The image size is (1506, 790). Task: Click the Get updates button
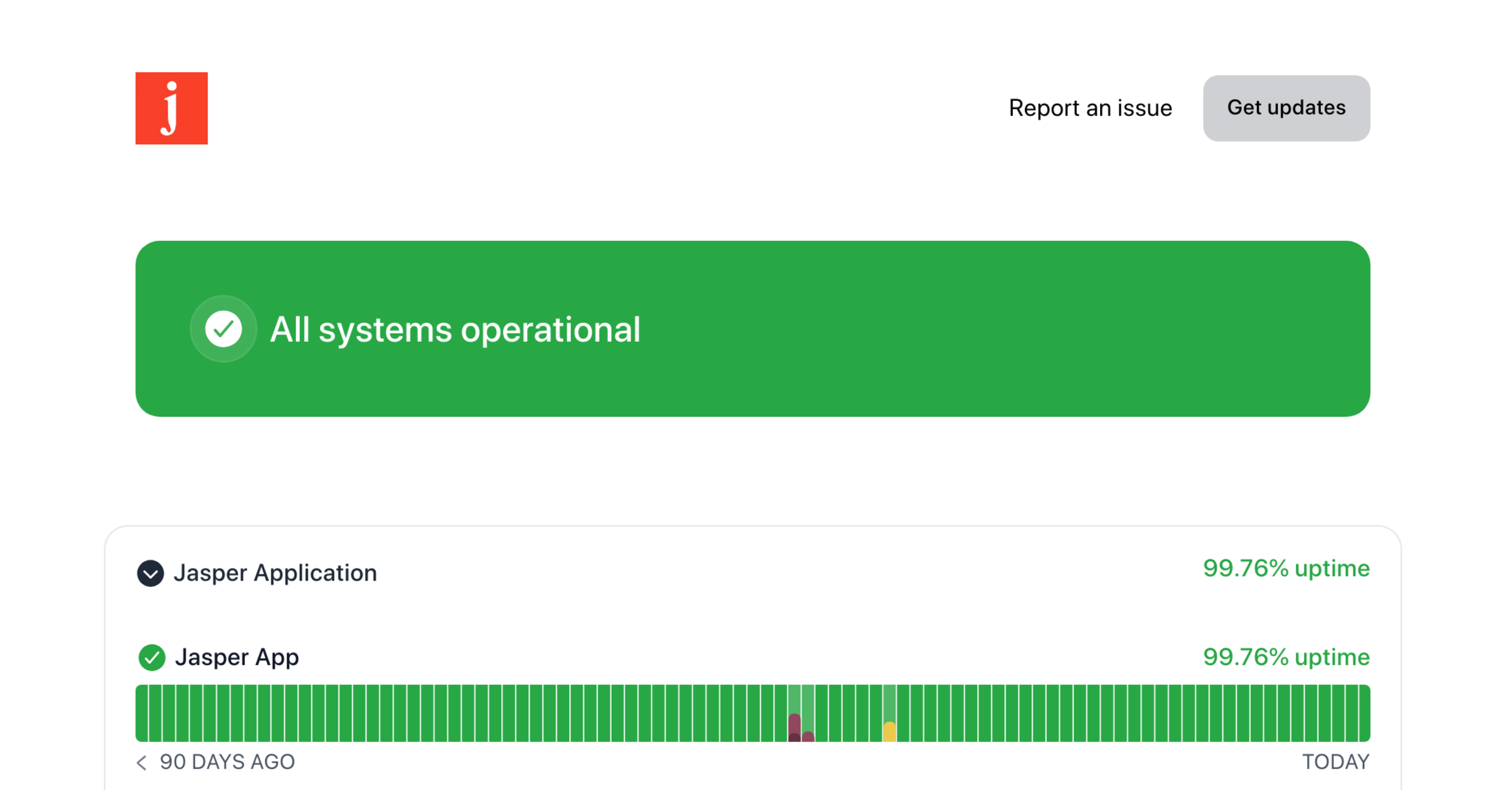click(1286, 108)
